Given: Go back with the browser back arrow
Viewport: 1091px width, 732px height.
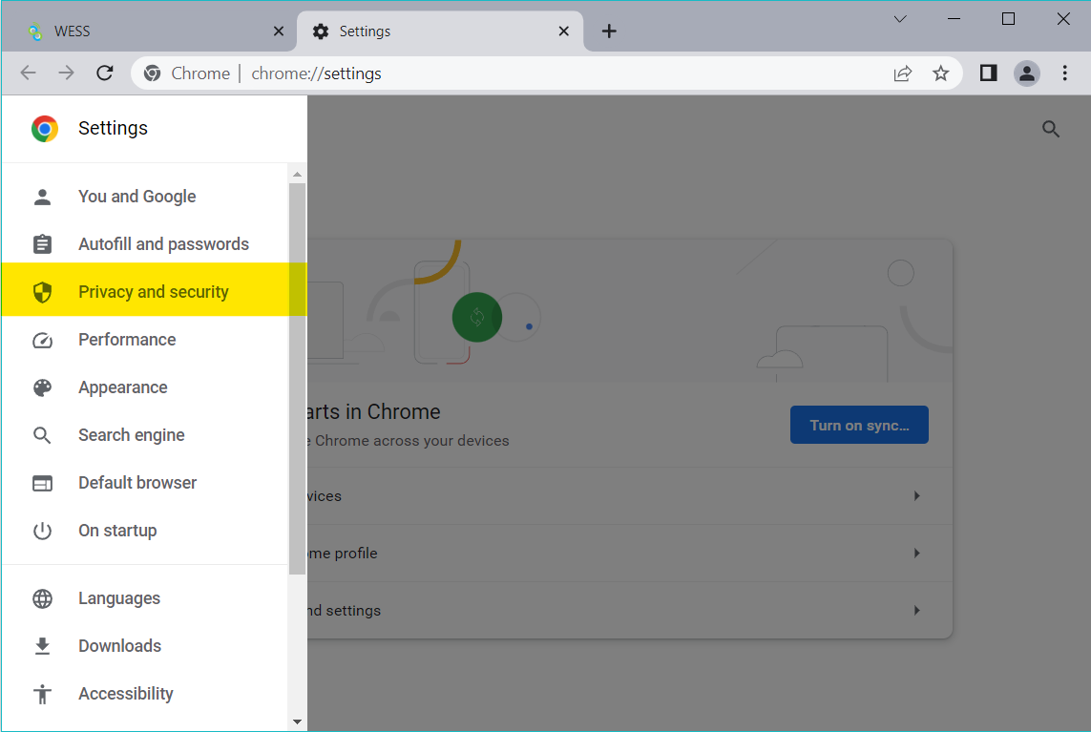Looking at the screenshot, I should tap(28, 73).
